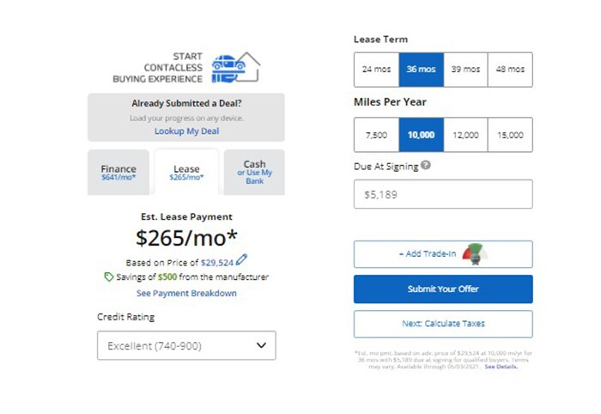601x414 pixels.
Task: Click the trade-in gauge icon
Action: tap(476, 254)
